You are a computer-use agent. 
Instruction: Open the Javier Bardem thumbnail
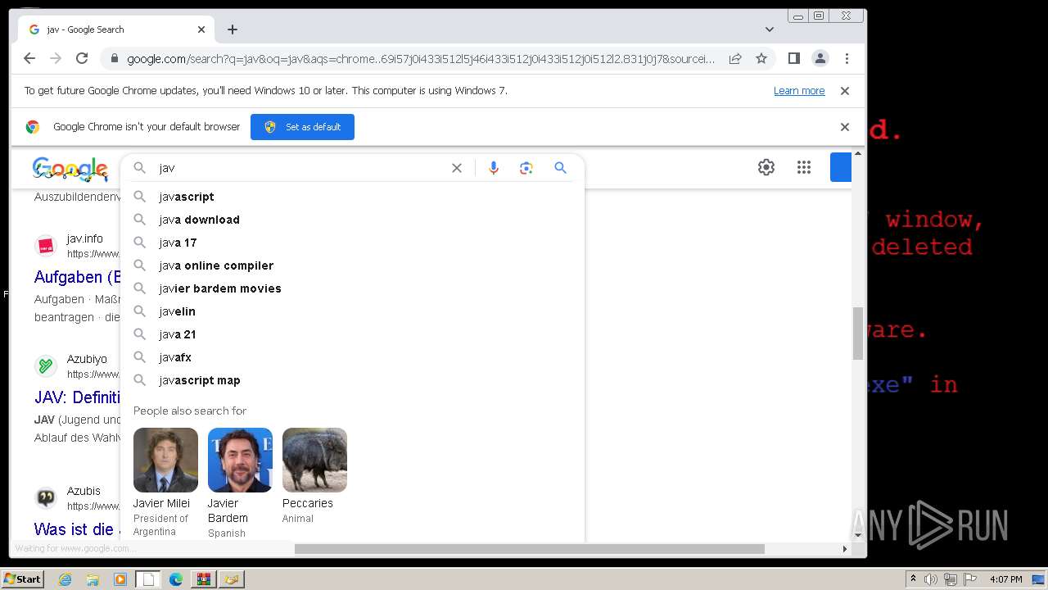240,460
